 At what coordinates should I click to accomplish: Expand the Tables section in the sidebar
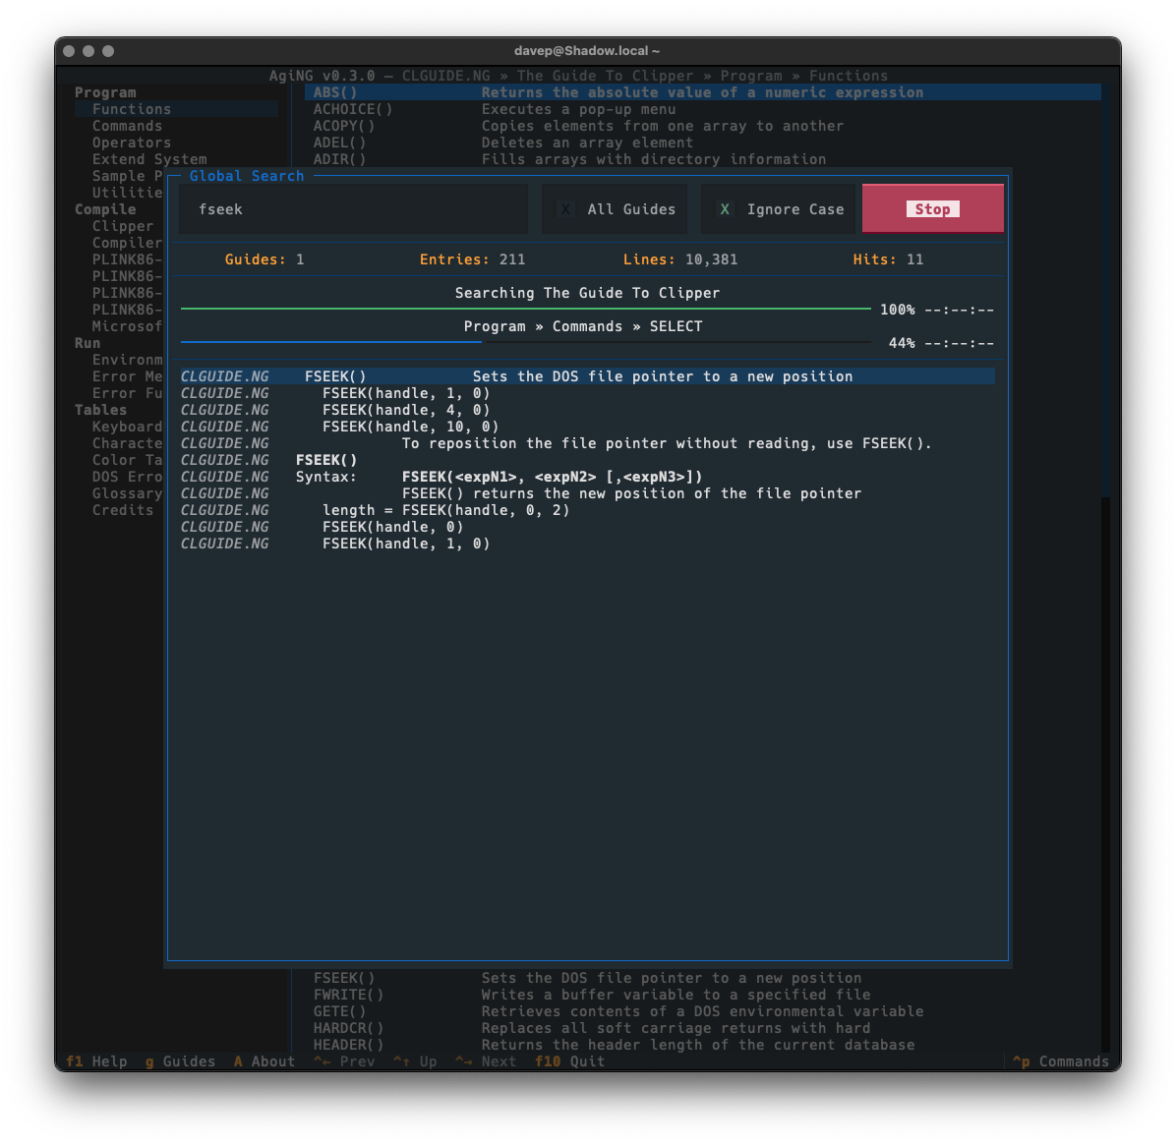101,410
